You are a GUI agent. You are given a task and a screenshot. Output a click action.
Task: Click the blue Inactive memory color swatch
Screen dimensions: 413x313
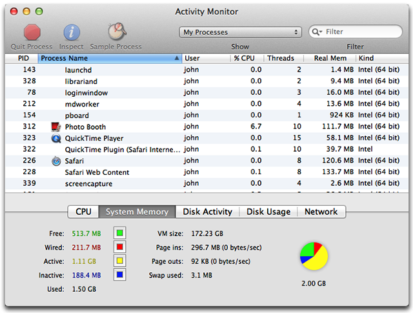[x=120, y=275]
